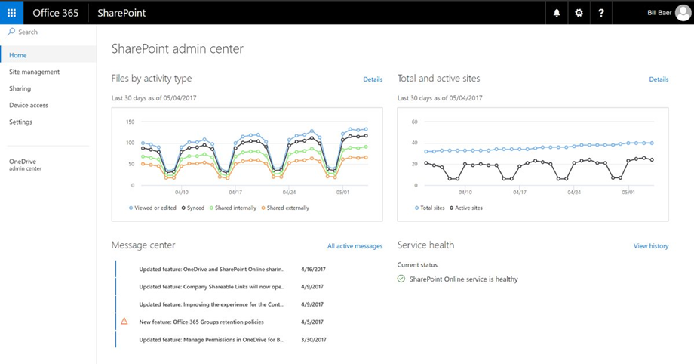Open Details for Total and active sites

(659, 79)
